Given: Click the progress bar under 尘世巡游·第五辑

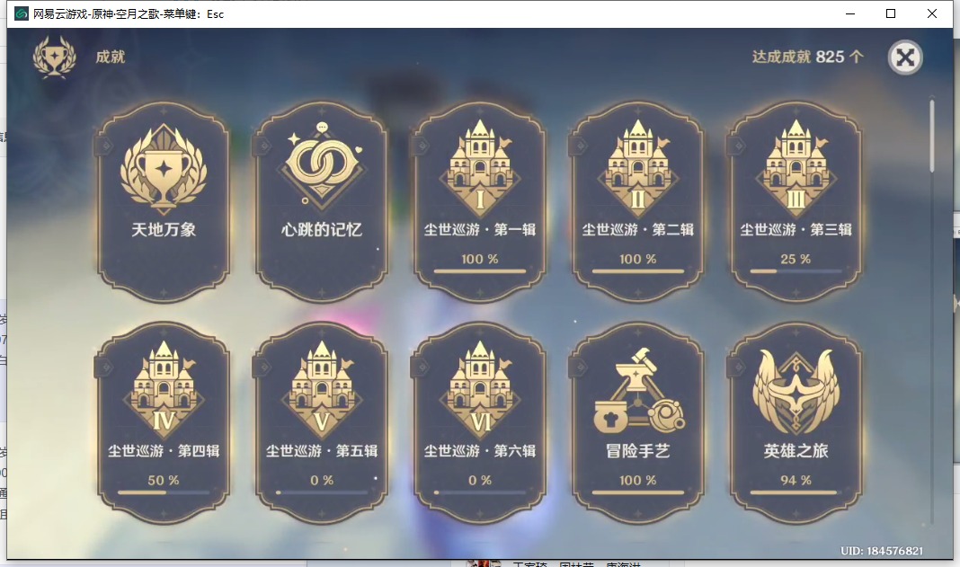Looking at the screenshot, I should click(x=322, y=492).
